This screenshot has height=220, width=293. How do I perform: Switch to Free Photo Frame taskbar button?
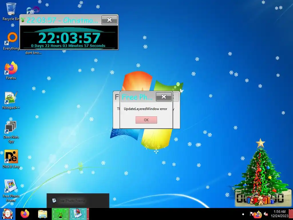tap(78, 214)
